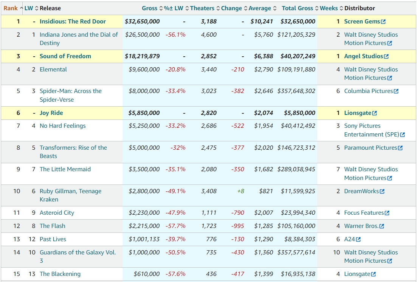Viewport: 417px width, 282px height.
Task: Click the sort icon beside %± LW header
Action: [x=187, y=8]
